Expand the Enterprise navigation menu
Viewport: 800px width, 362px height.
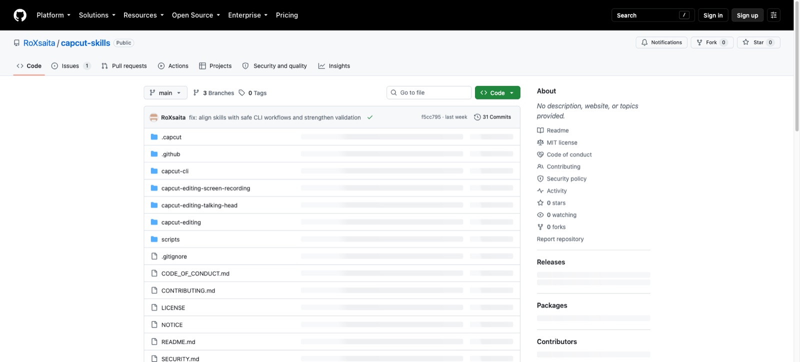248,15
